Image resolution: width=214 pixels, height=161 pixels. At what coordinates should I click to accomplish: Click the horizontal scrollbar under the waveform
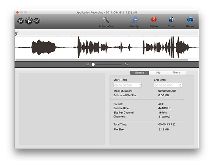[102, 60]
